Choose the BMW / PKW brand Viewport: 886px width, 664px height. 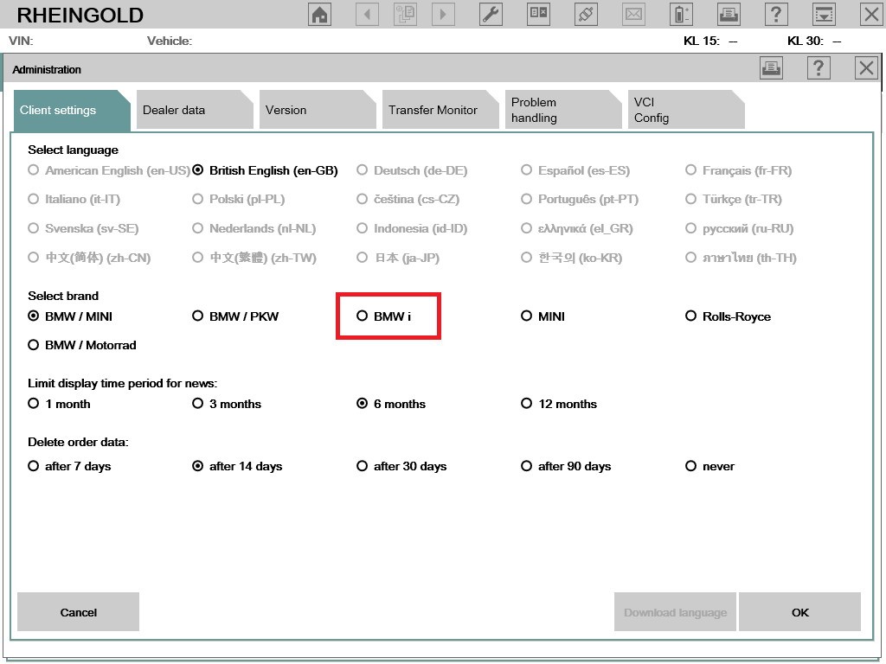click(235, 316)
